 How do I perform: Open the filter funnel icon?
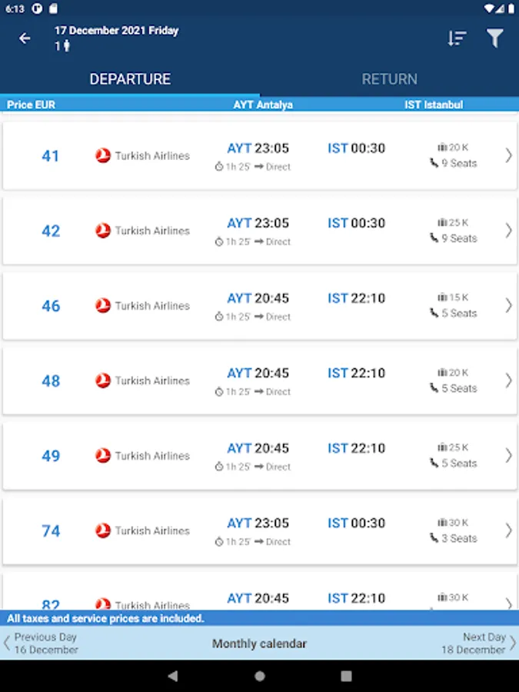495,38
